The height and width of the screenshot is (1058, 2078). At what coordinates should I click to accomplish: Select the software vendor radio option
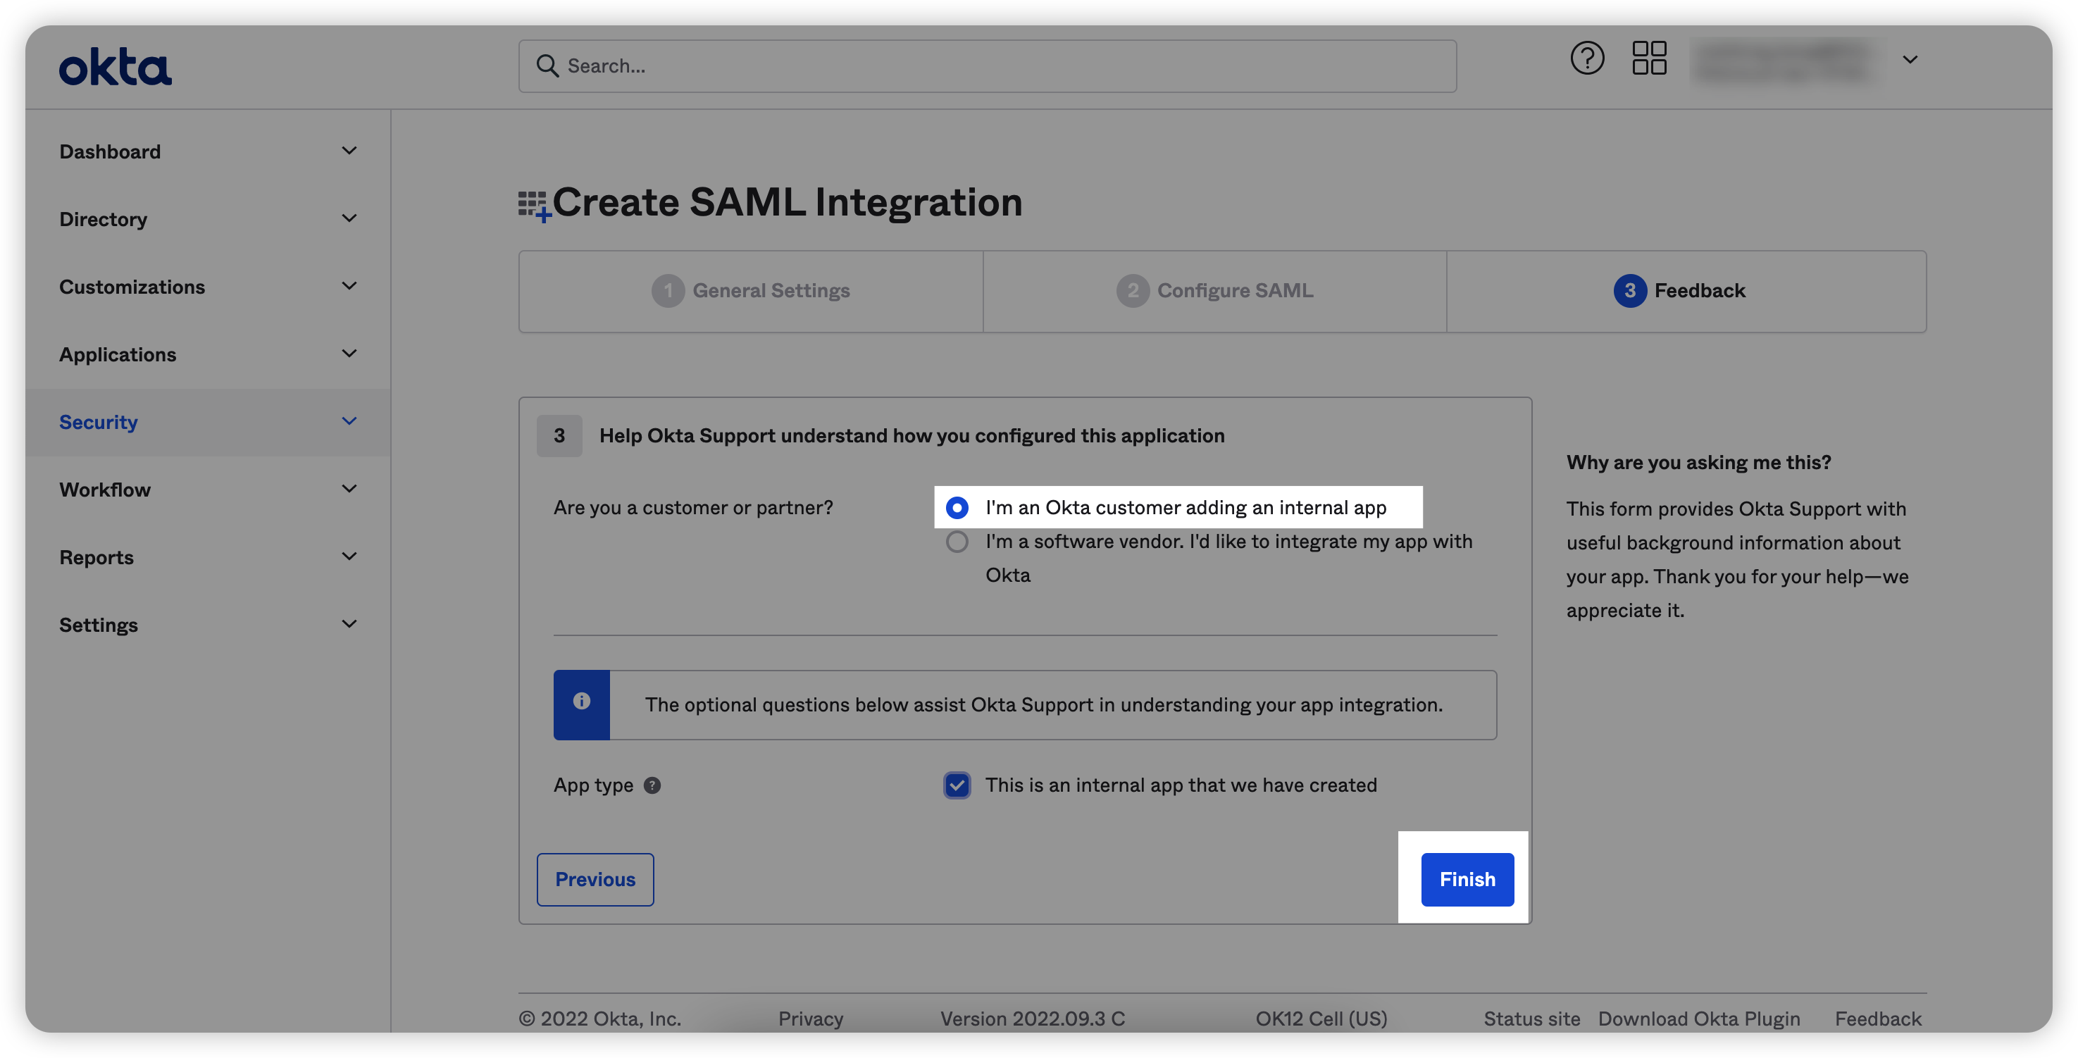pyautogui.click(x=957, y=542)
